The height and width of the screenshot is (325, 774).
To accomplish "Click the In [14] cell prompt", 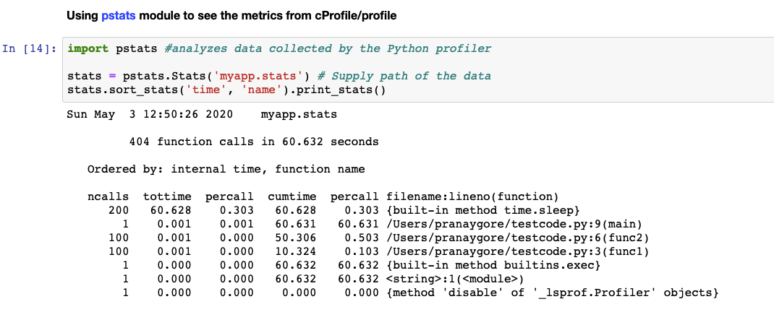I will point(30,48).
